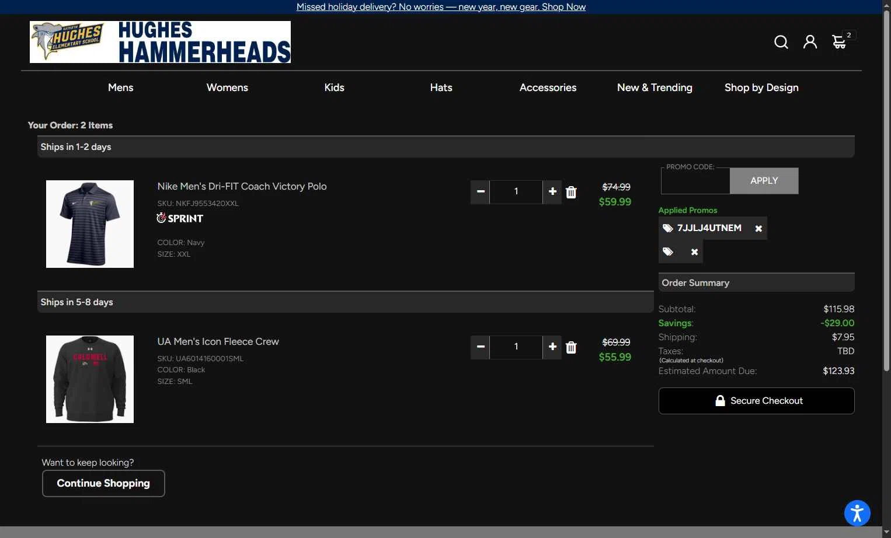This screenshot has width=891, height=538.
Task: Click the Apply promo code button
Action: 764,181
